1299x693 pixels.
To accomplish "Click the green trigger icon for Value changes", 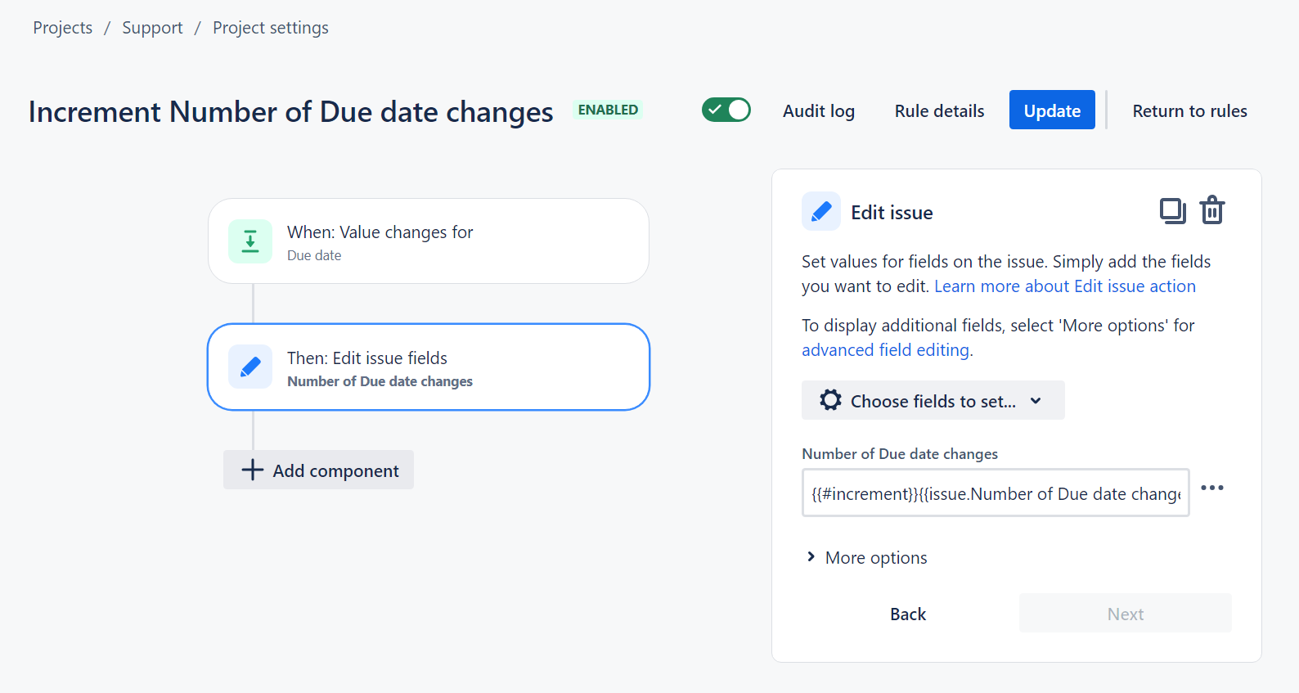I will pyautogui.click(x=250, y=241).
